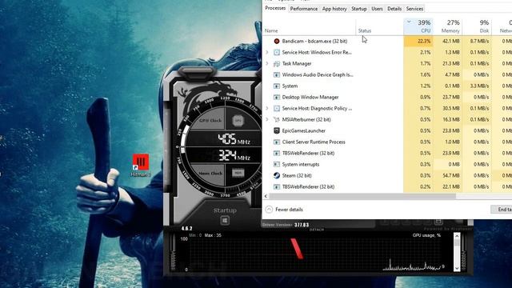Click the Mem Clock label in Afterburner

coord(210,173)
